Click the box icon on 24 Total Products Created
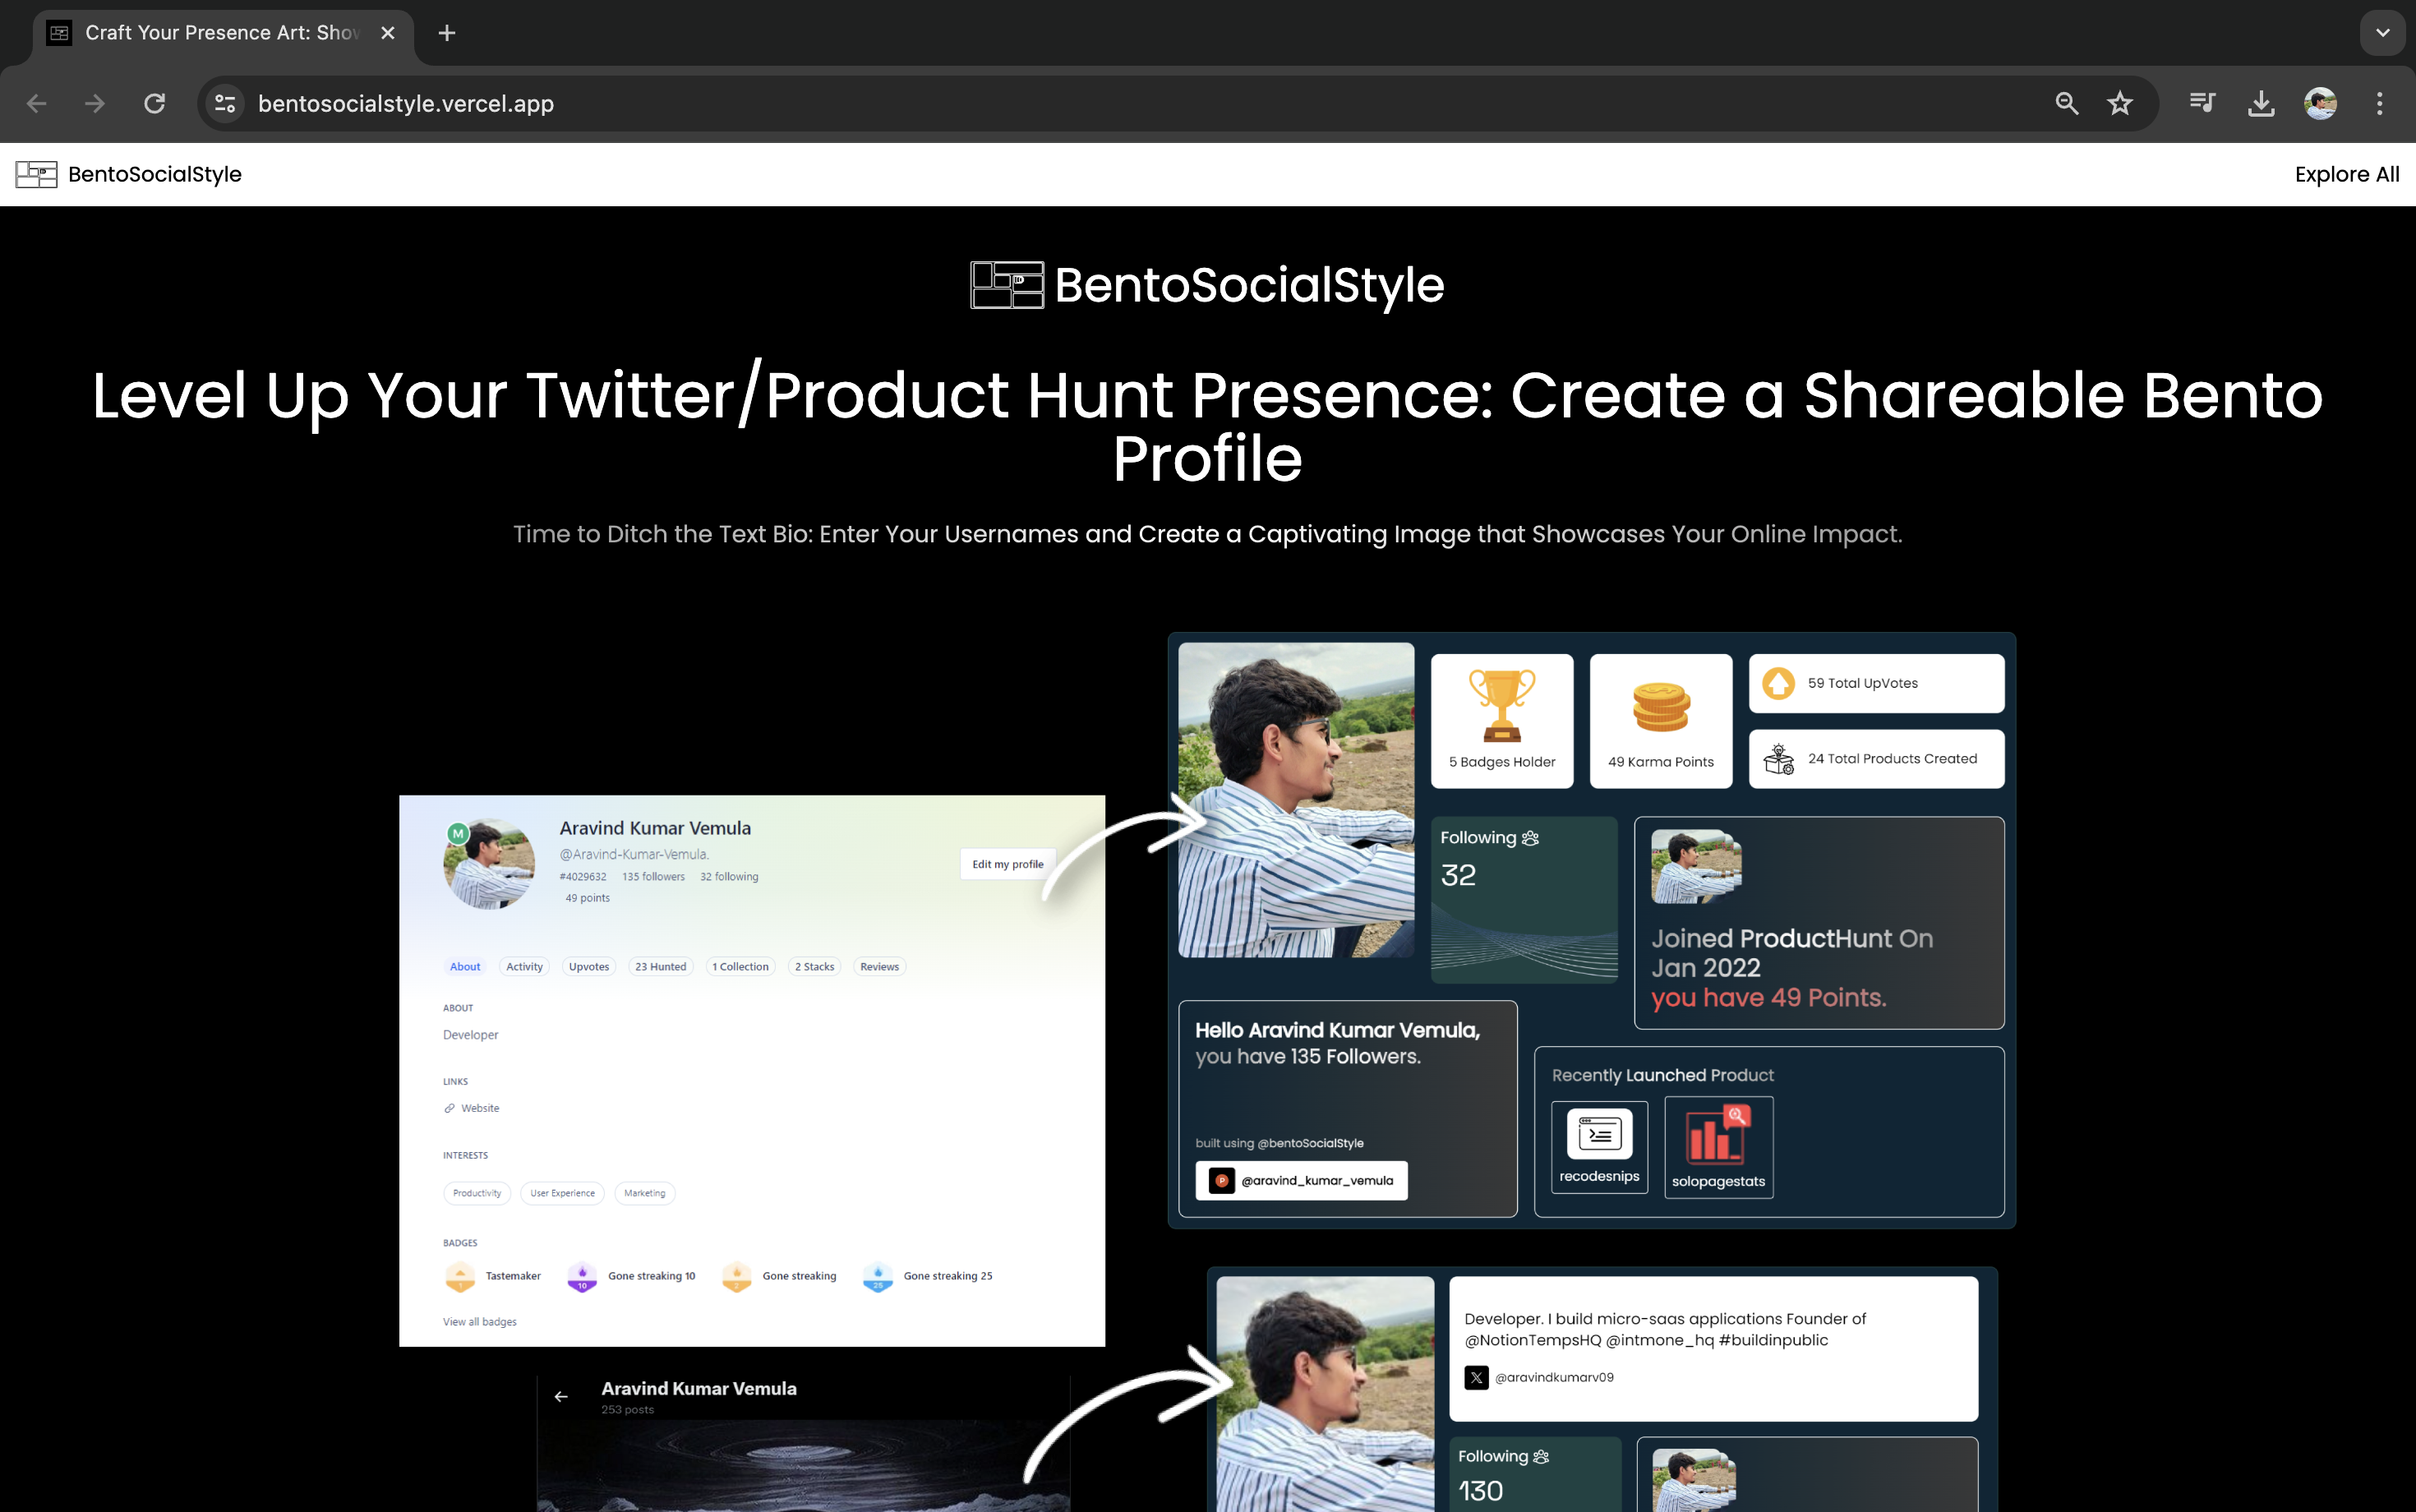Screen dimensions: 2416x1512 (1779, 758)
